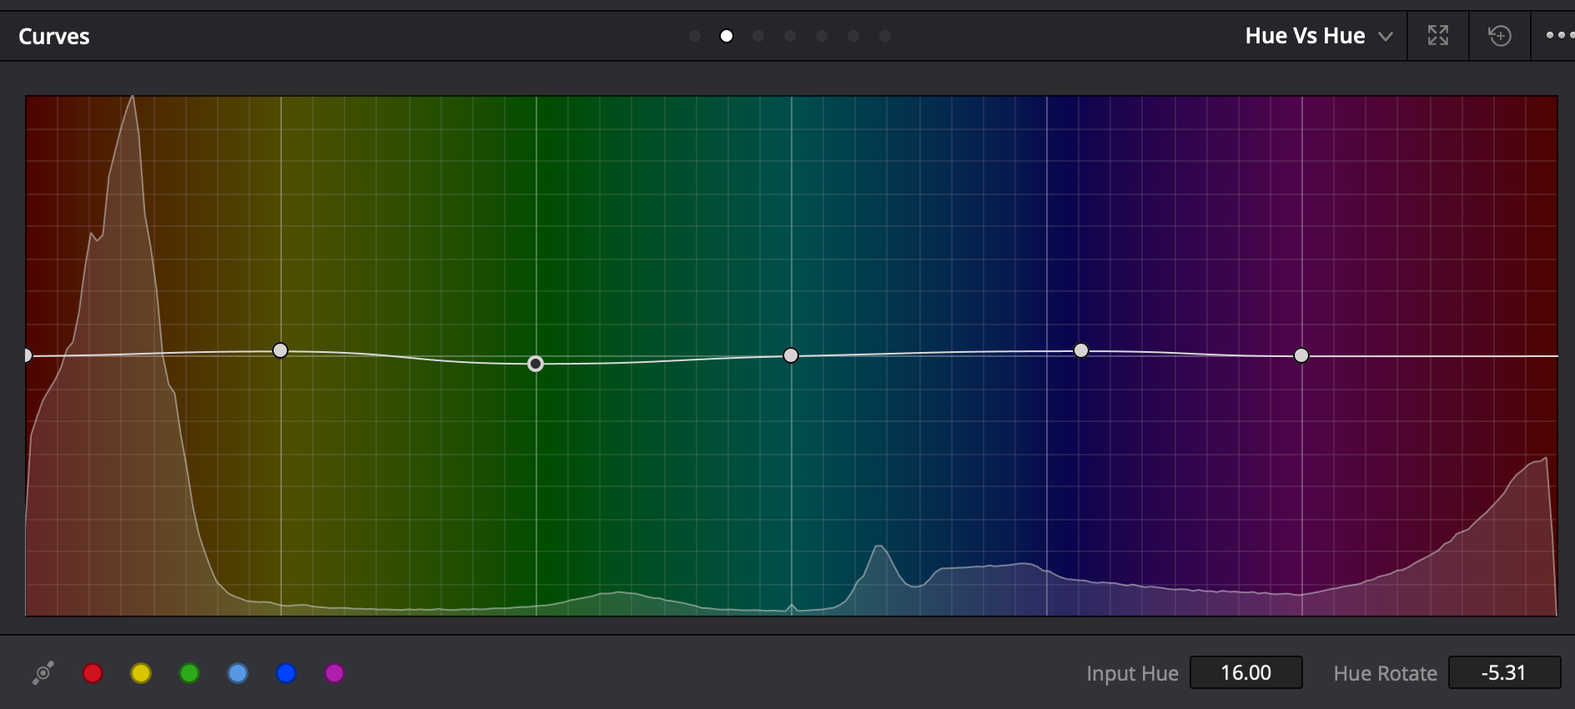The image size is (1575, 709).
Task: Select the curve control point in blue region
Action: coord(1081,350)
